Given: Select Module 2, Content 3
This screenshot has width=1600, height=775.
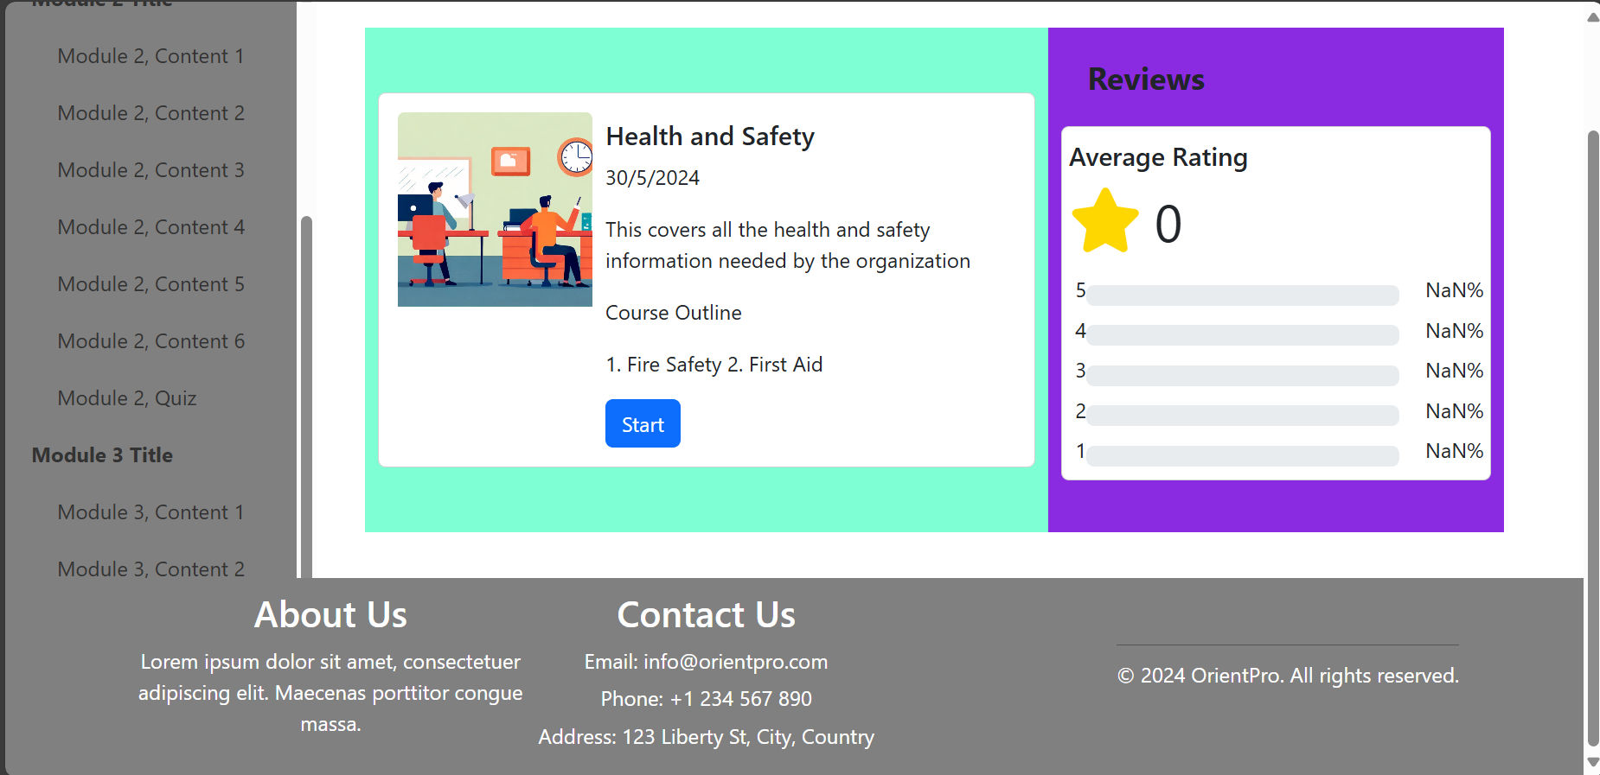Looking at the screenshot, I should click(151, 170).
